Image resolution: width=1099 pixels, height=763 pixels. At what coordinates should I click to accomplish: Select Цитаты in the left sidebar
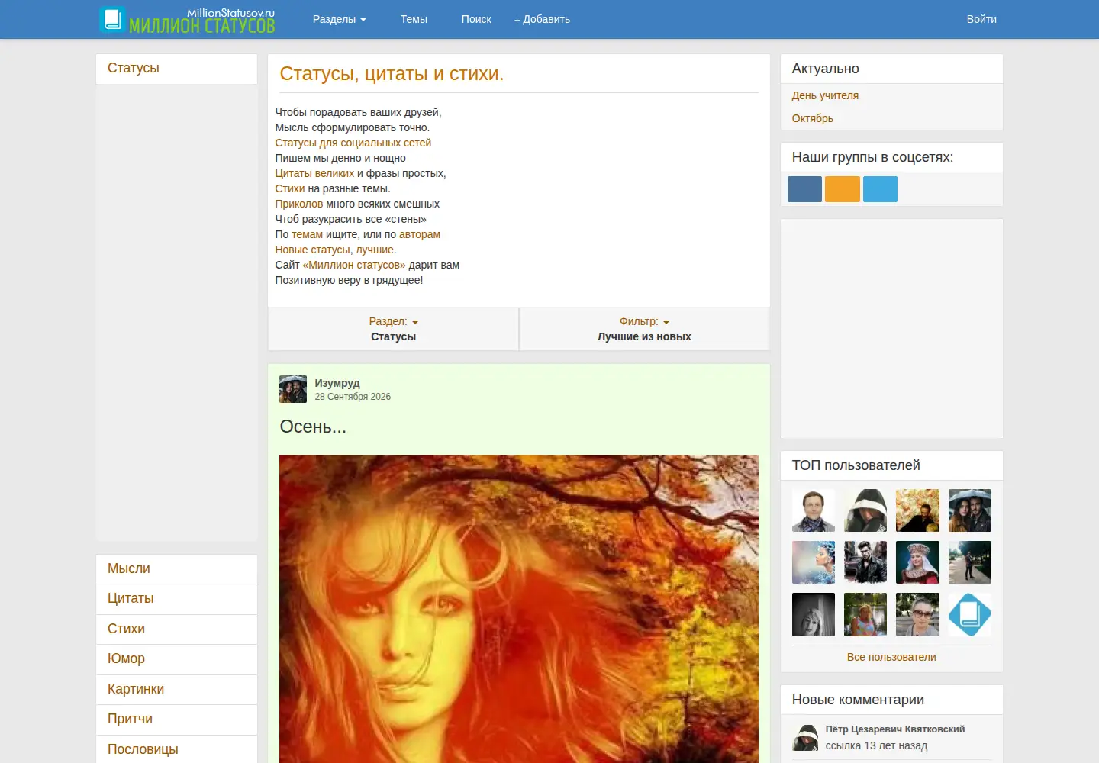pyautogui.click(x=176, y=599)
